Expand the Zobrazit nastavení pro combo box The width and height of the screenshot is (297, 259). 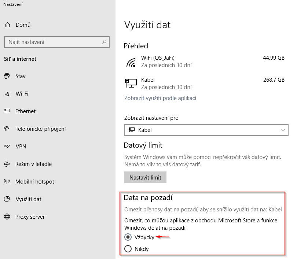pyautogui.click(x=206, y=130)
